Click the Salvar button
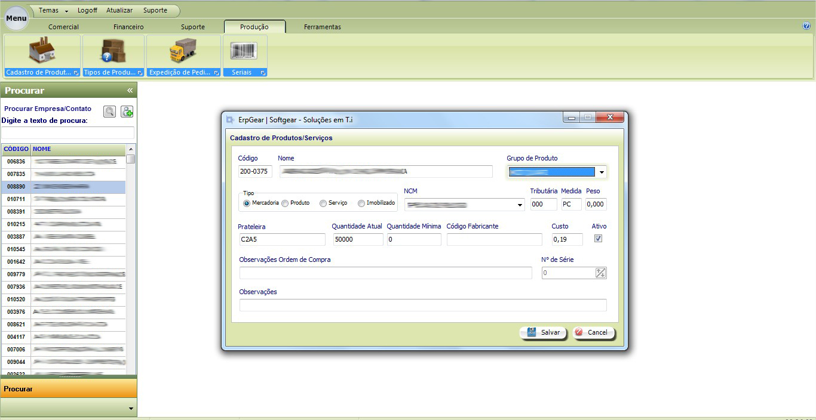This screenshot has height=420, width=816. [x=543, y=332]
